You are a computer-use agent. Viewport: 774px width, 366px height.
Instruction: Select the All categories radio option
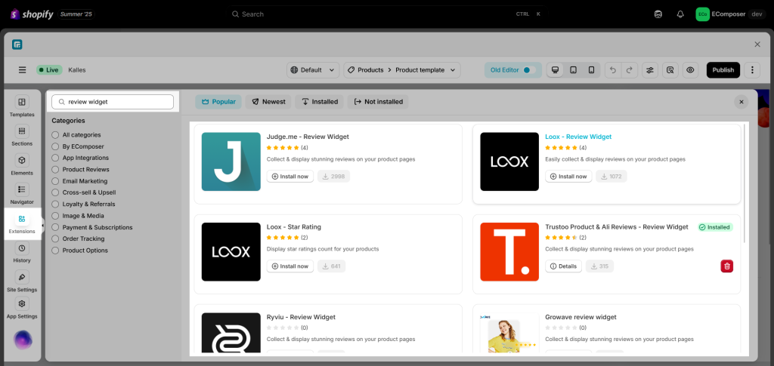pos(55,135)
